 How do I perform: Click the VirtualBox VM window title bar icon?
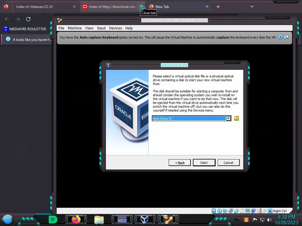point(60,20)
